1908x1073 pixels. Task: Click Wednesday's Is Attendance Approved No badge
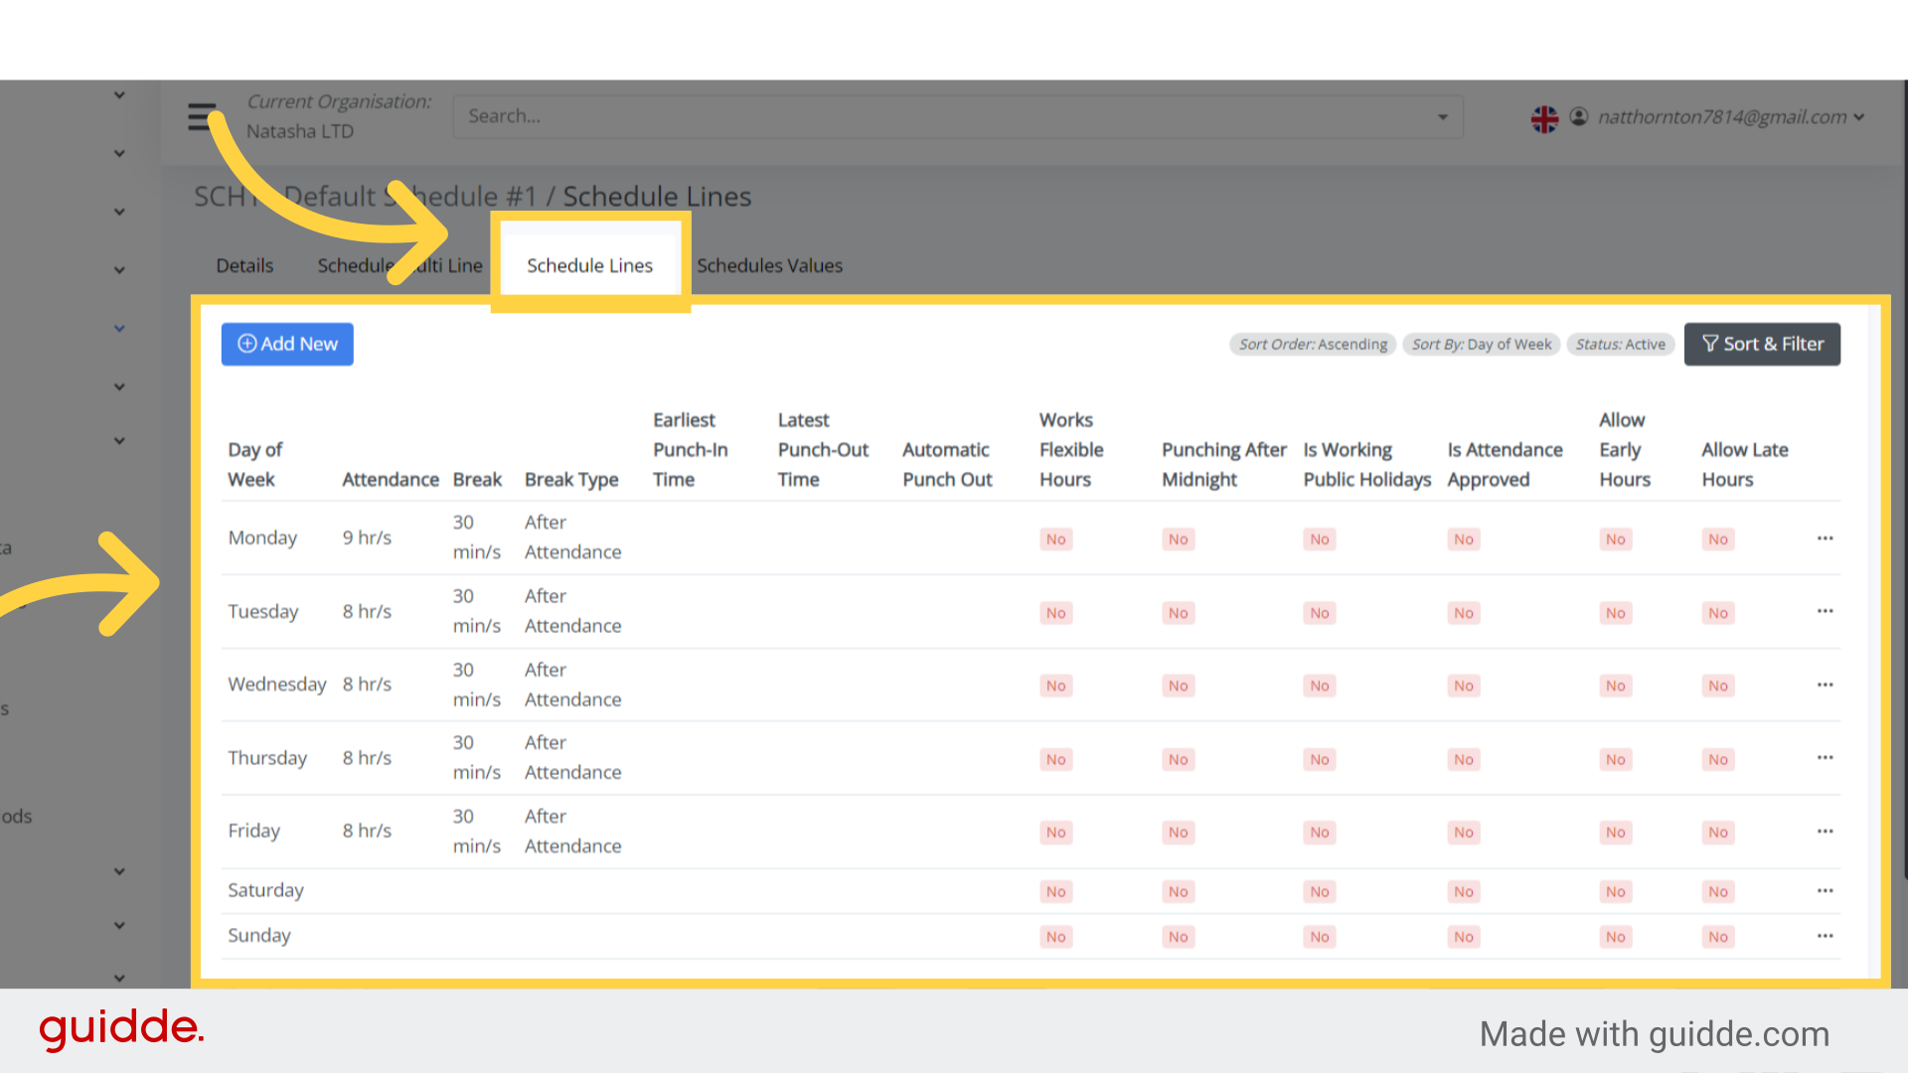pos(1464,687)
